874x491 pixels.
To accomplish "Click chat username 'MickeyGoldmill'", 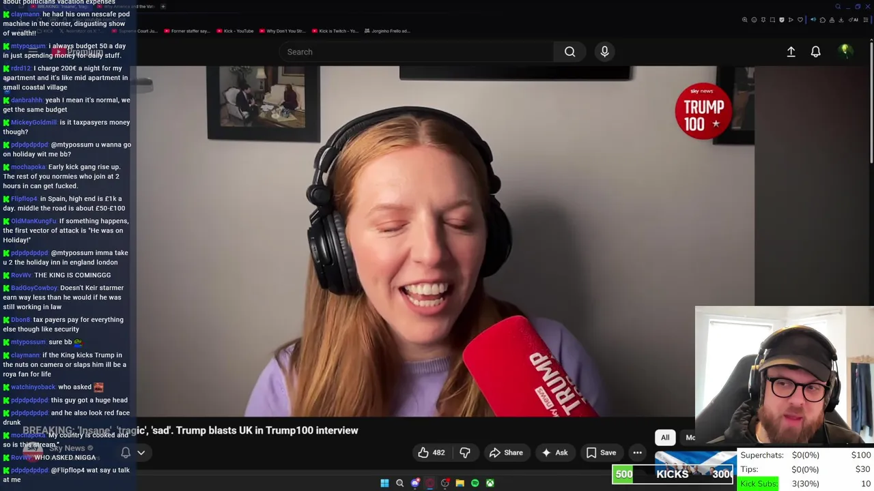I will coord(33,123).
